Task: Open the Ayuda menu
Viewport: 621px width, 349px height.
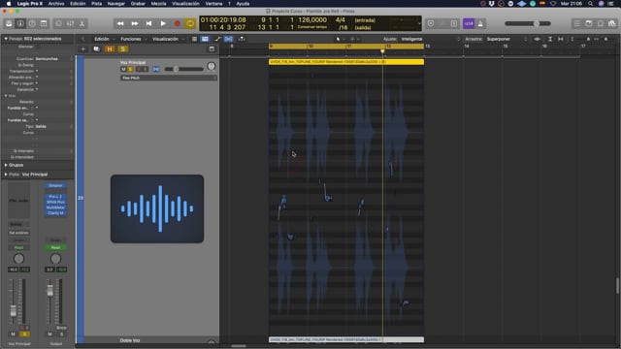Action: click(243, 4)
